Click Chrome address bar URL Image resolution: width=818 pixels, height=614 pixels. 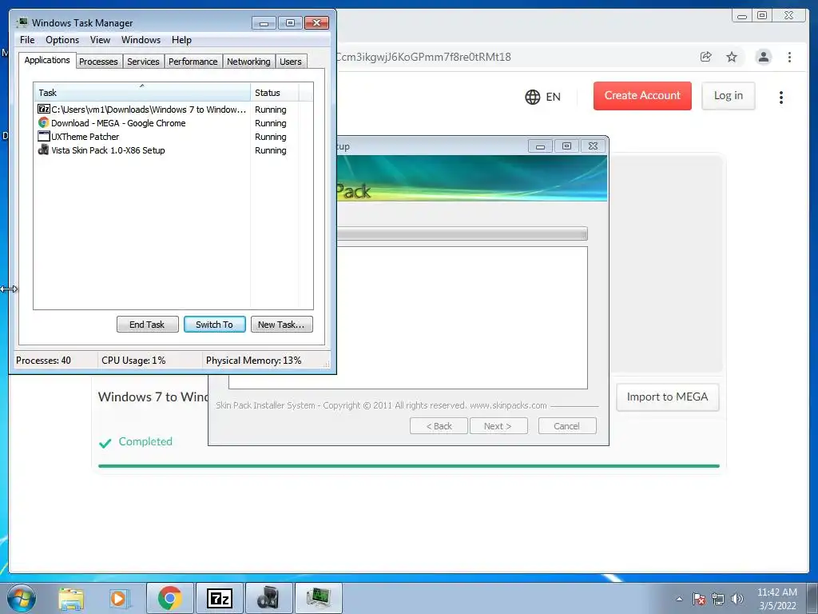423,57
